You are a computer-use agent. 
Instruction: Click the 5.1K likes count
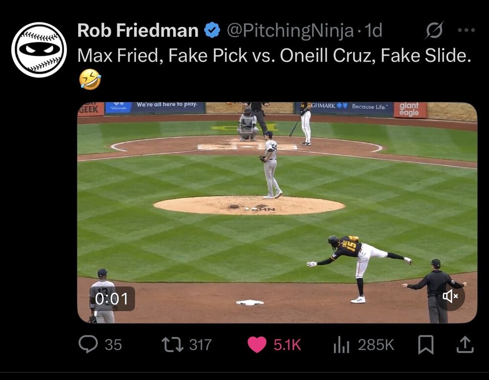point(287,345)
